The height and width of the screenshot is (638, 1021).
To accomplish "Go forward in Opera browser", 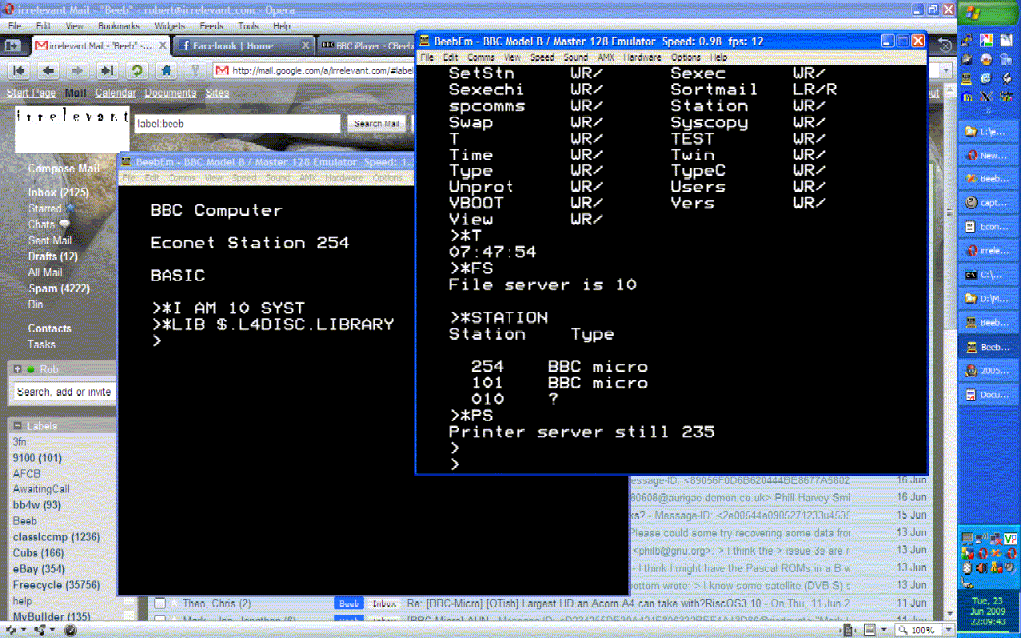I will [x=77, y=71].
